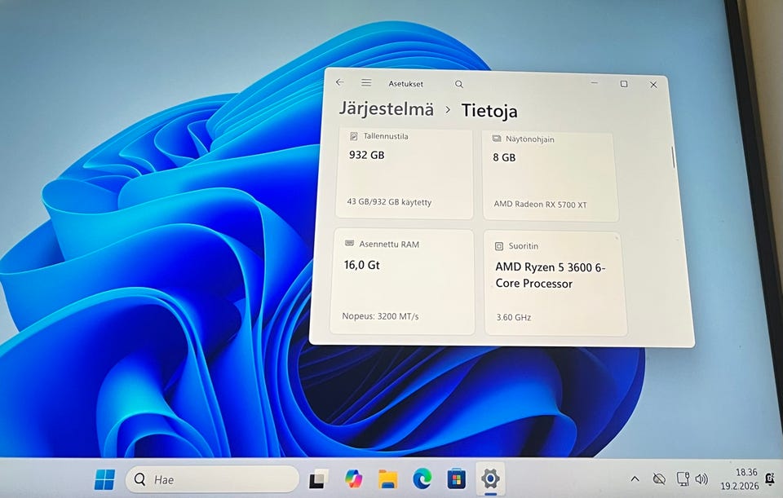
Task: Click the text Nopeus: 3200 MT/s
Action: pyautogui.click(x=381, y=316)
